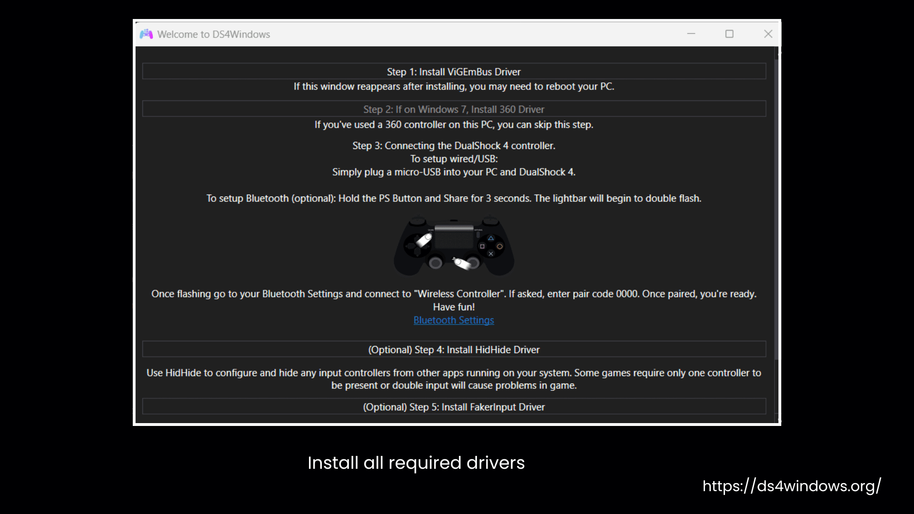Click the 'Once flashing go to your Bluetooth Settings' text

[x=454, y=294]
